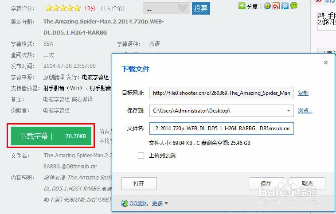Click the 目标网址 URL field

click(221, 93)
